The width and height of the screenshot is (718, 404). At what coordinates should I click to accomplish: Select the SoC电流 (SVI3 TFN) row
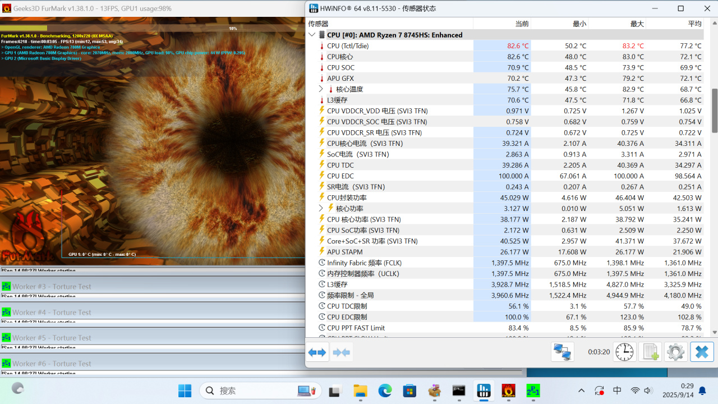pyautogui.click(x=505, y=154)
